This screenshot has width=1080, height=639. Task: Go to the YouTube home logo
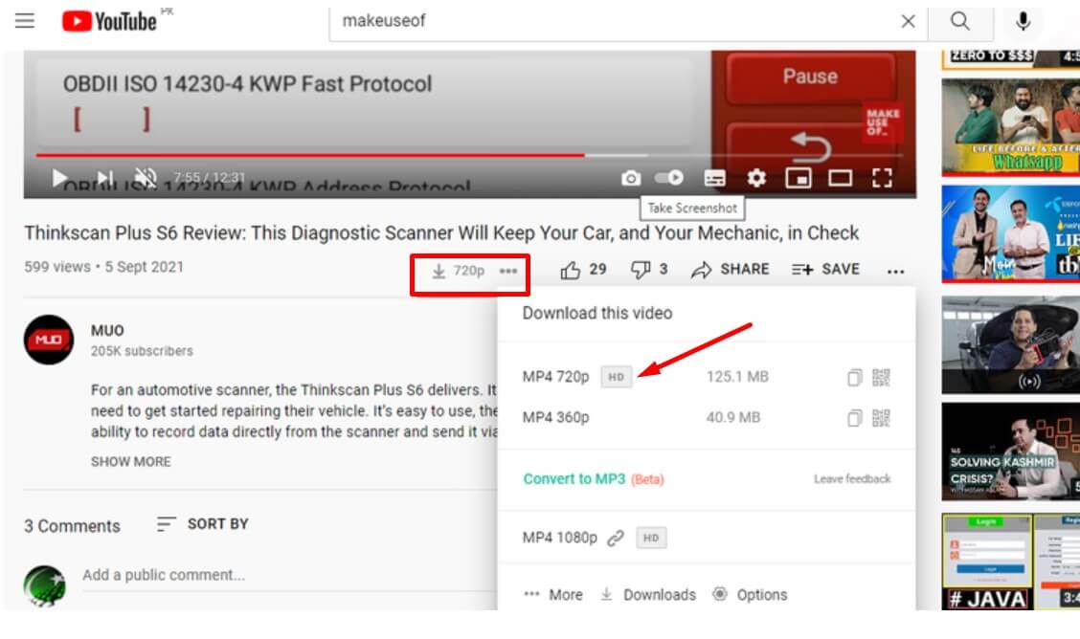(x=109, y=21)
